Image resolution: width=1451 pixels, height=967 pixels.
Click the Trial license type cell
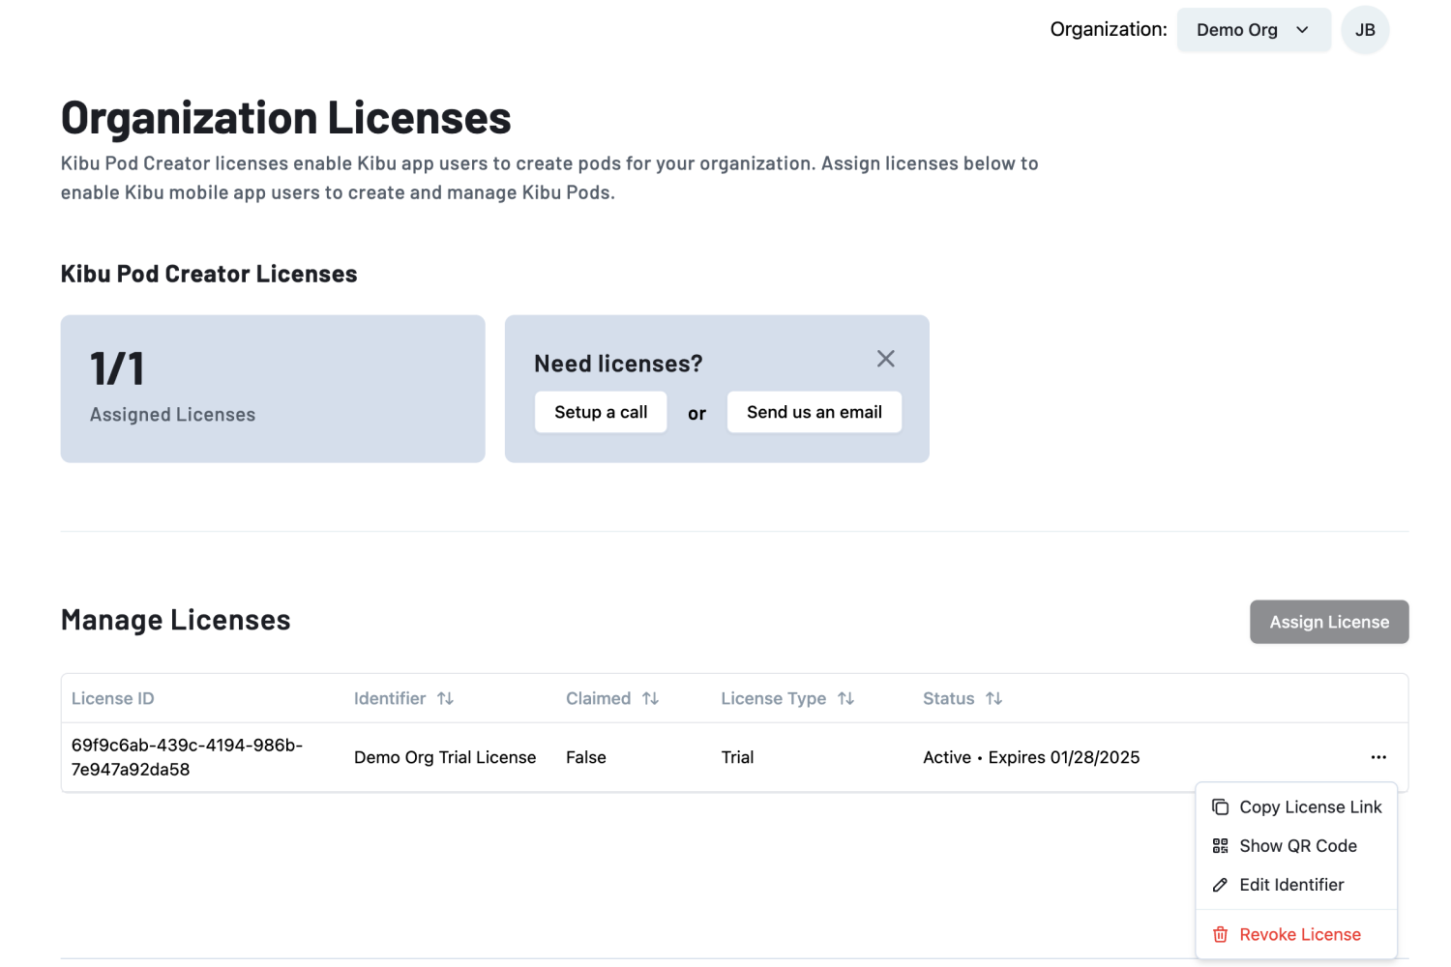737,757
